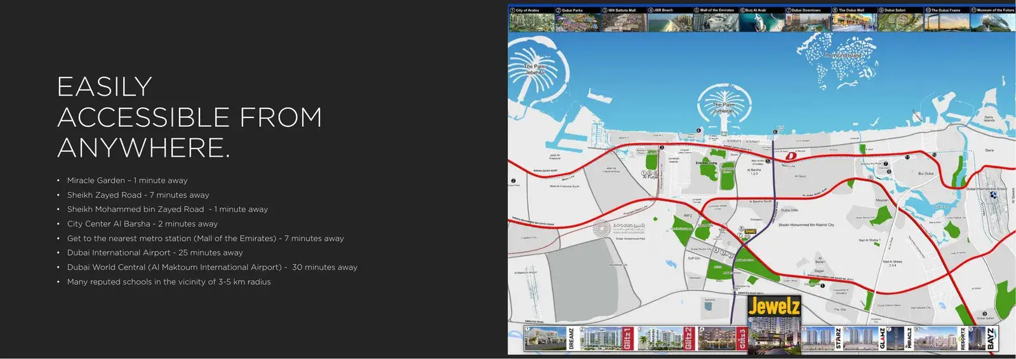Click the Glitz 2 project thumbnail

pyautogui.click(x=665, y=339)
